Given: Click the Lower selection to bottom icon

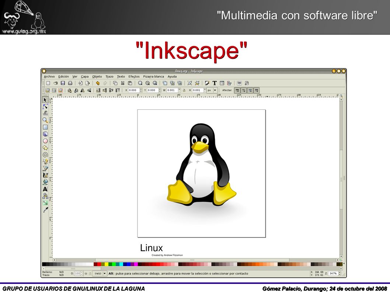Looking at the screenshot, I should pyautogui.click(x=98, y=90).
